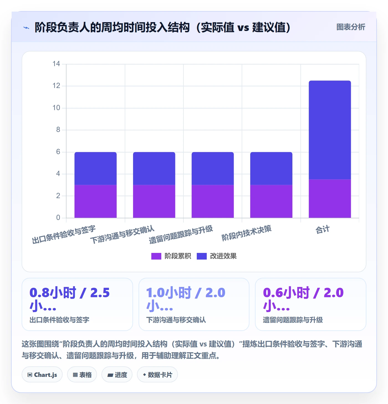388x404 pixels.
Task: Click the lightning bolt icon beside the title
Action: click(26, 28)
